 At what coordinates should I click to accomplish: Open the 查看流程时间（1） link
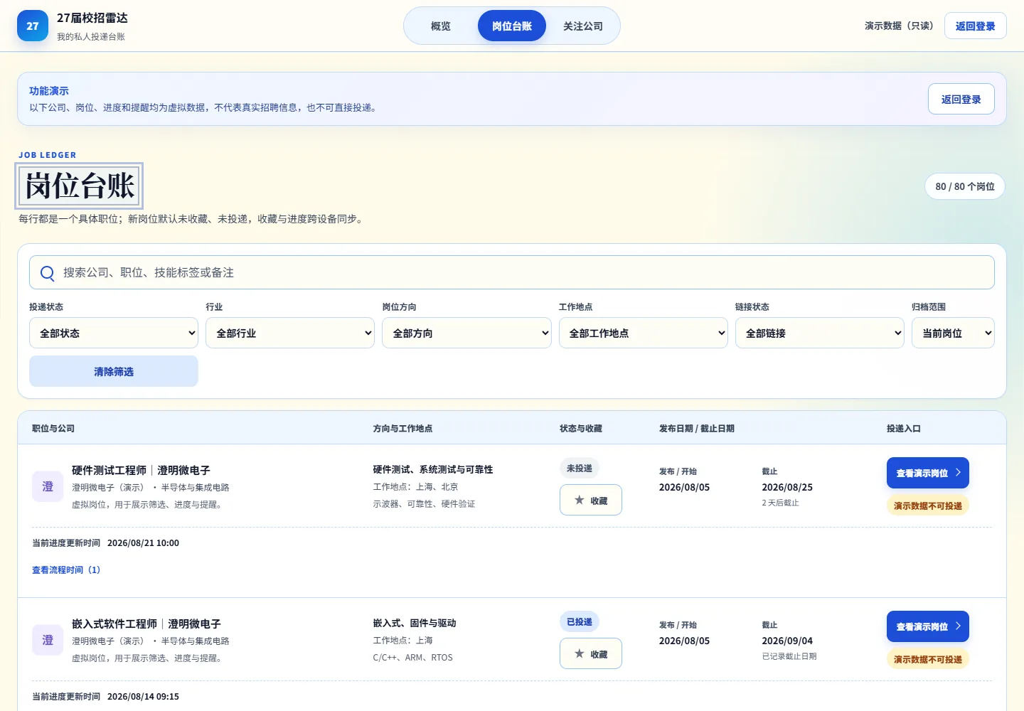(x=66, y=570)
